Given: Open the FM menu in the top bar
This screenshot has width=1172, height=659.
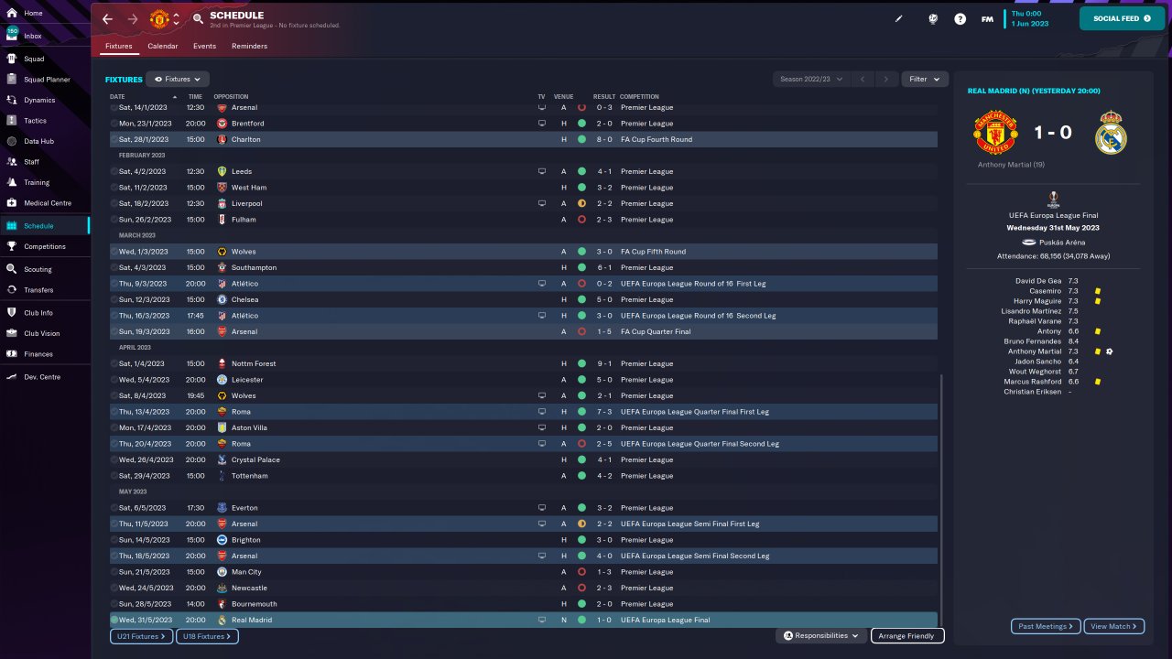Looking at the screenshot, I should coord(987,18).
